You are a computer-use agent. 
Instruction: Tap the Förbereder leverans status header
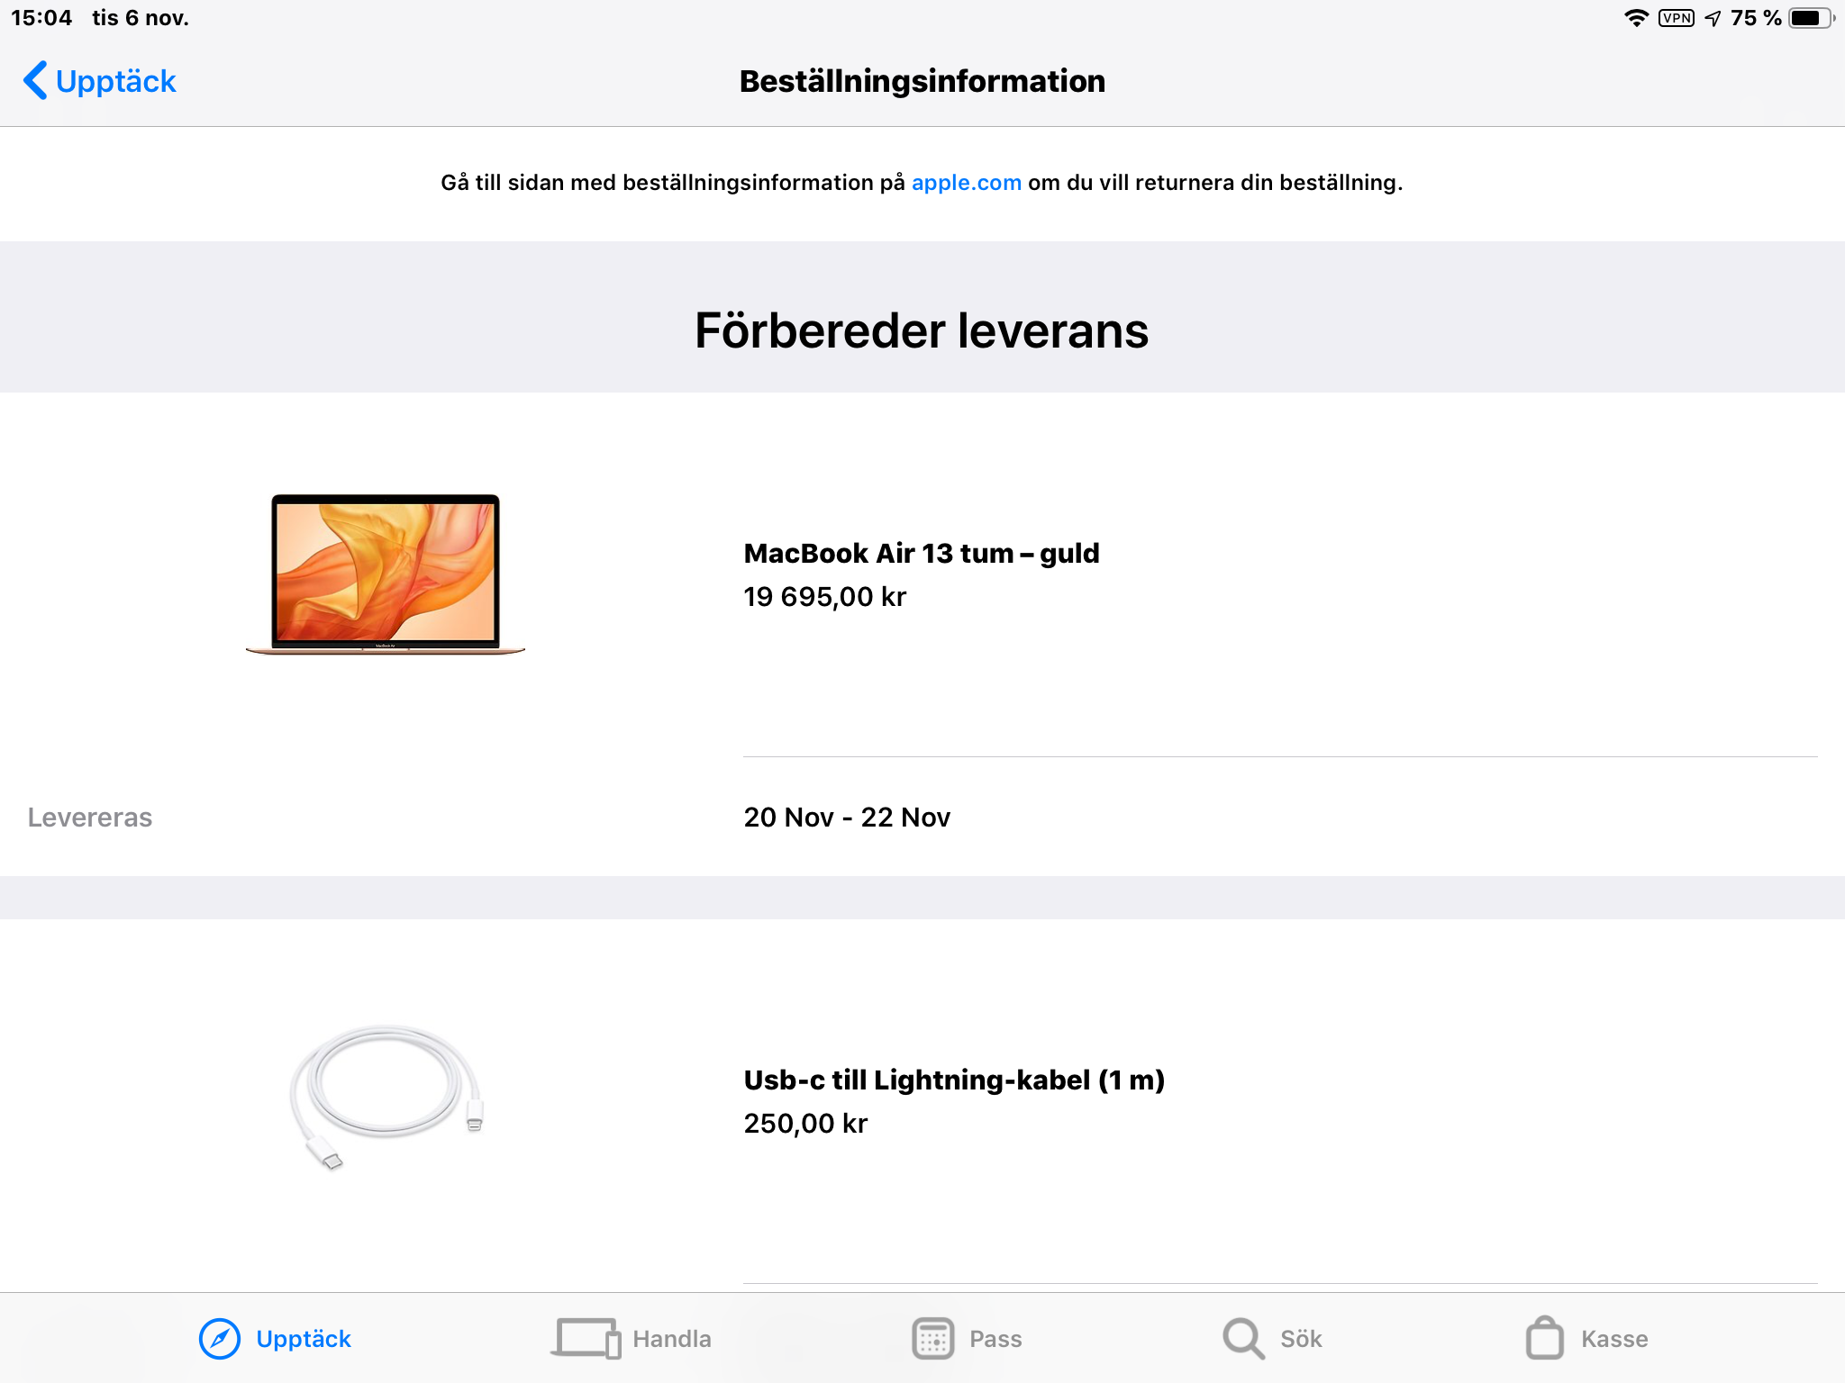click(x=922, y=330)
